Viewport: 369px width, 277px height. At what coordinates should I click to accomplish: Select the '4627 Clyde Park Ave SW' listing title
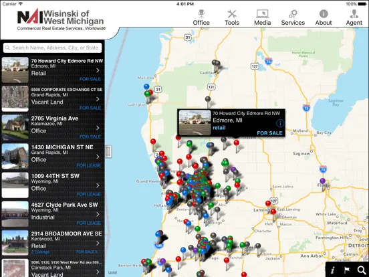[64, 205]
